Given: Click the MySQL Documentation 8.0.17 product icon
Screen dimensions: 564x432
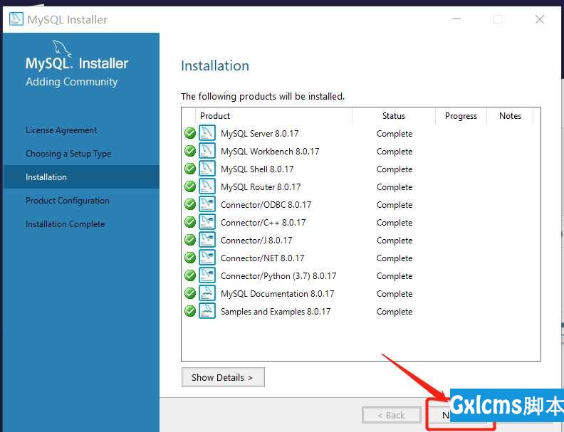Looking at the screenshot, I should pos(207,293).
